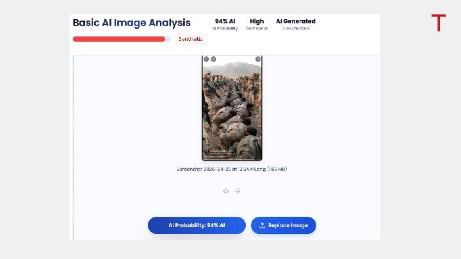
Task: Click the 94% AI Probability stat
Action: [x=225, y=24]
